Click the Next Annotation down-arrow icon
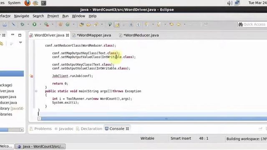Image resolution: width=267 pixels, height=150 pixels. coord(146,25)
